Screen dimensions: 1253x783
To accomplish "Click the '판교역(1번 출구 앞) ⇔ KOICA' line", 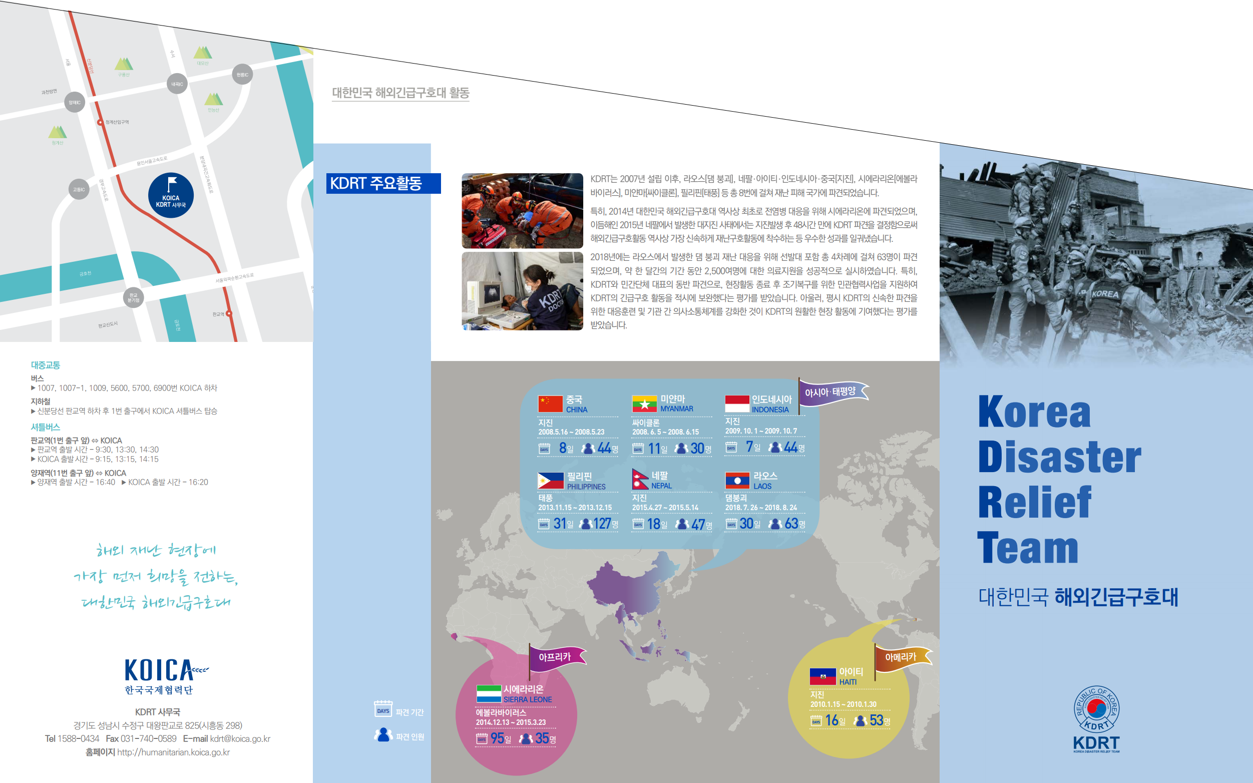I will pyautogui.click(x=76, y=441).
